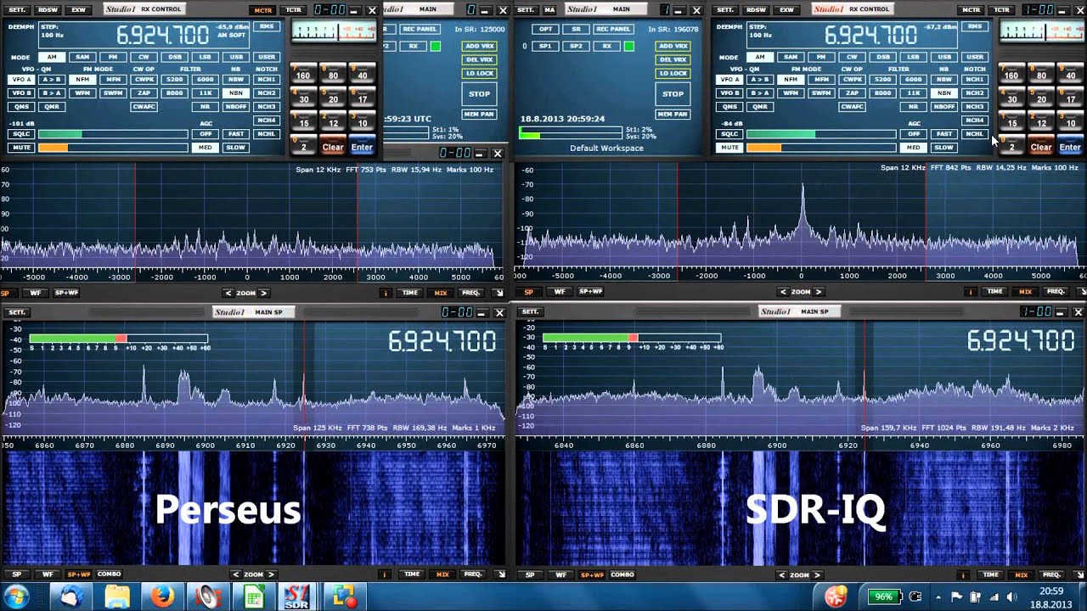The image size is (1087, 611).
Task: Adjust orange volume bar in Perseus RX Control
Action: [x=112, y=148]
